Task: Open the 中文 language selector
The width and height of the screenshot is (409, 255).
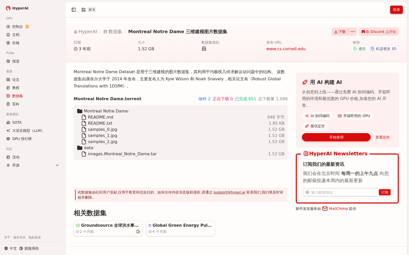Action: point(10,248)
